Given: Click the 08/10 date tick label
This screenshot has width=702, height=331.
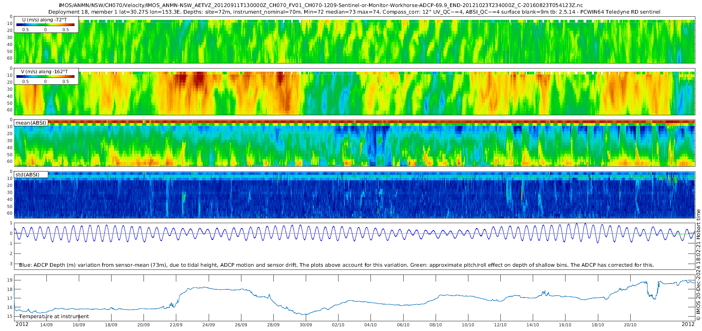Looking at the screenshot, I should click(x=436, y=325).
